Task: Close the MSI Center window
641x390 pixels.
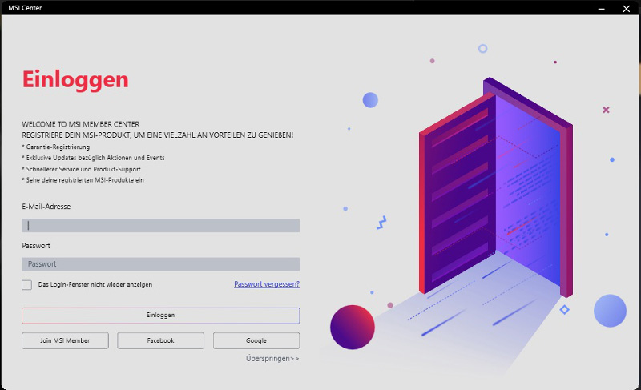Action: [x=627, y=8]
